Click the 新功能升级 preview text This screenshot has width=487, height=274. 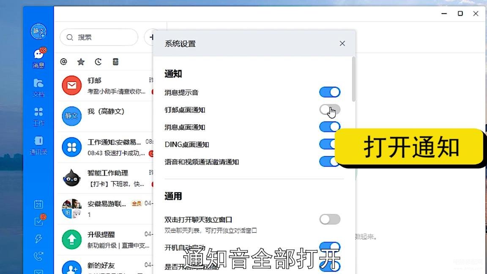tap(118, 246)
